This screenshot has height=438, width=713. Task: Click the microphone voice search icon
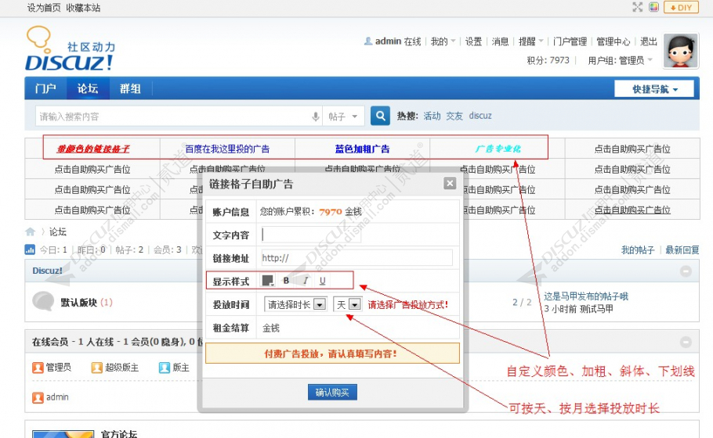(316, 117)
